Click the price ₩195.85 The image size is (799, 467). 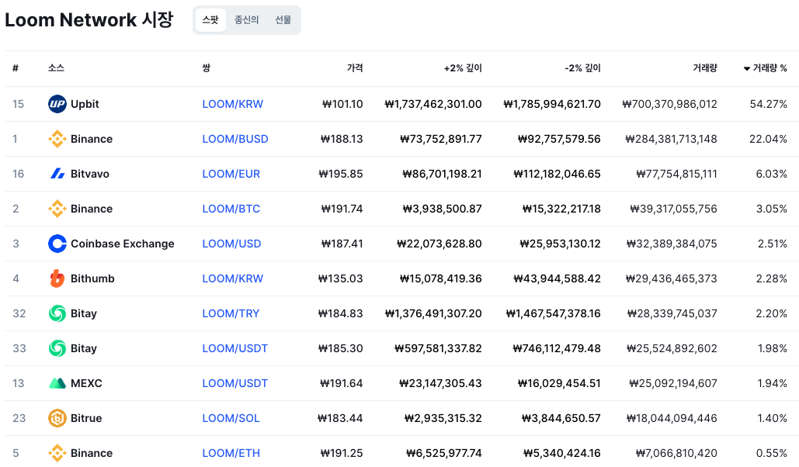point(341,174)
